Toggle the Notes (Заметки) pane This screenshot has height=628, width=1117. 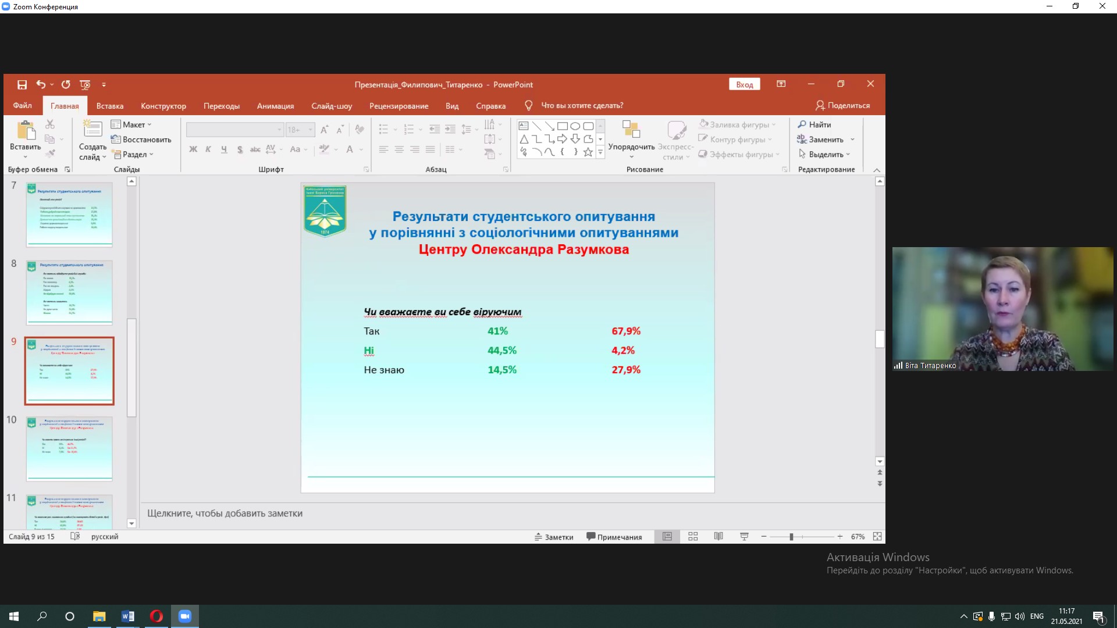point(554,537)
